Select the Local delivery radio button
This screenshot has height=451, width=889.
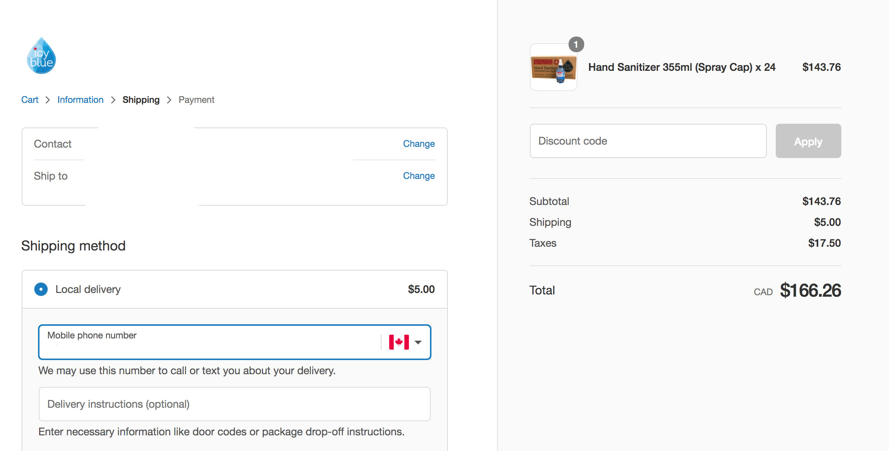click(41, 289)
